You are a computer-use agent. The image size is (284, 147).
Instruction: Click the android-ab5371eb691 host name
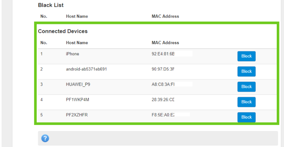86,69
